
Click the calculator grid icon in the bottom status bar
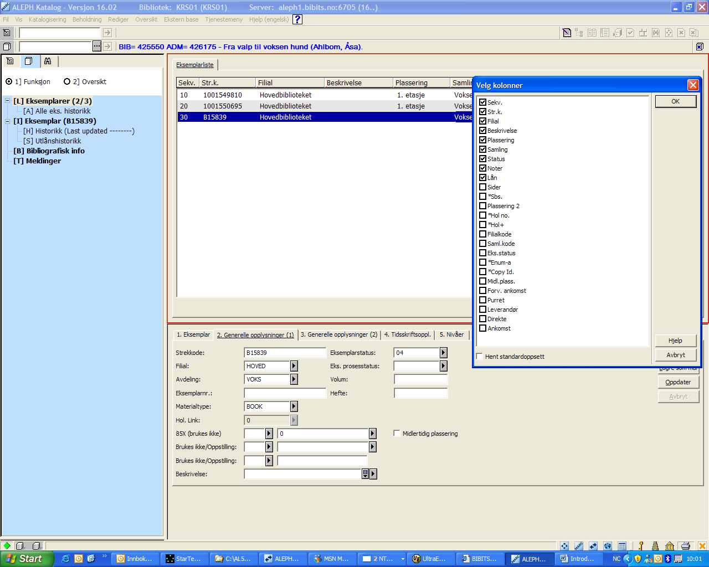pyautogui.click(x=622, y=546)
